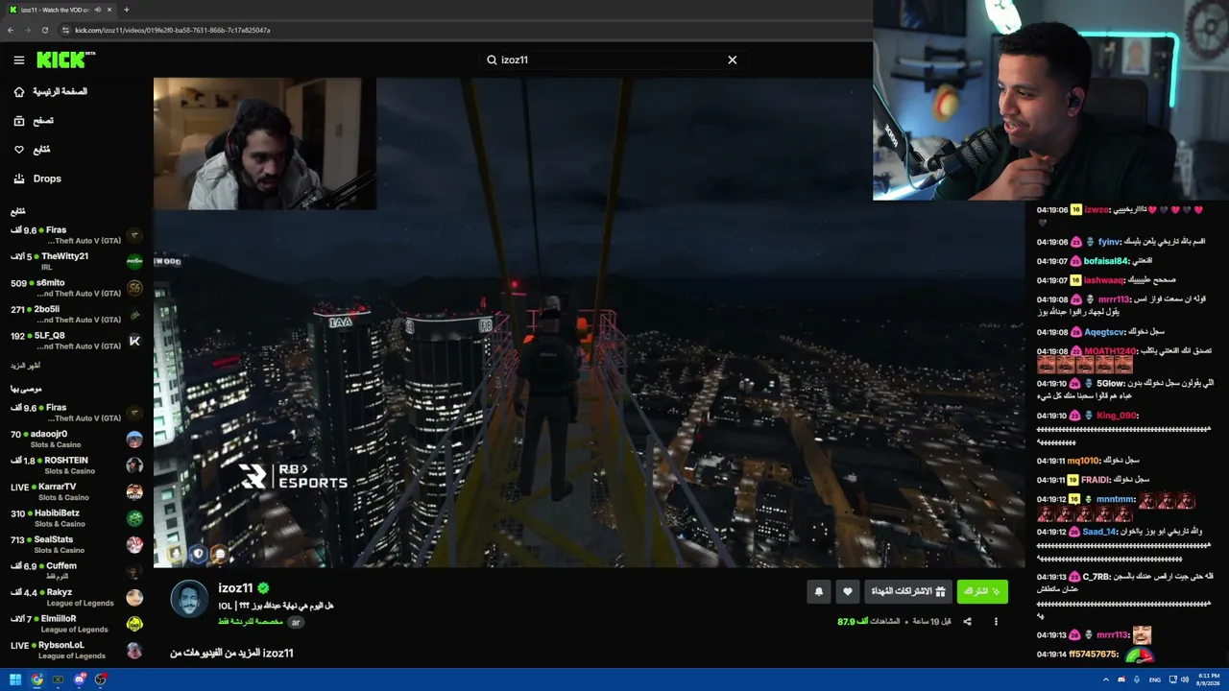Expand Show more (أظهر المزيد) in sidebar

click(26, 366)
